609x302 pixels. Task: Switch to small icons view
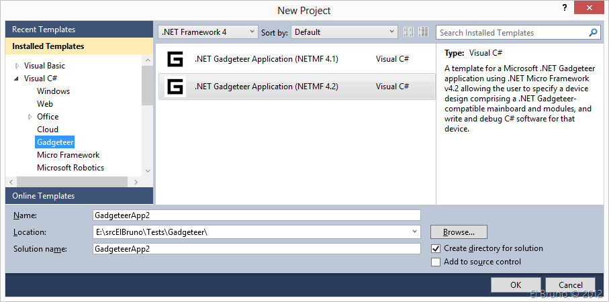click(410, 32)
